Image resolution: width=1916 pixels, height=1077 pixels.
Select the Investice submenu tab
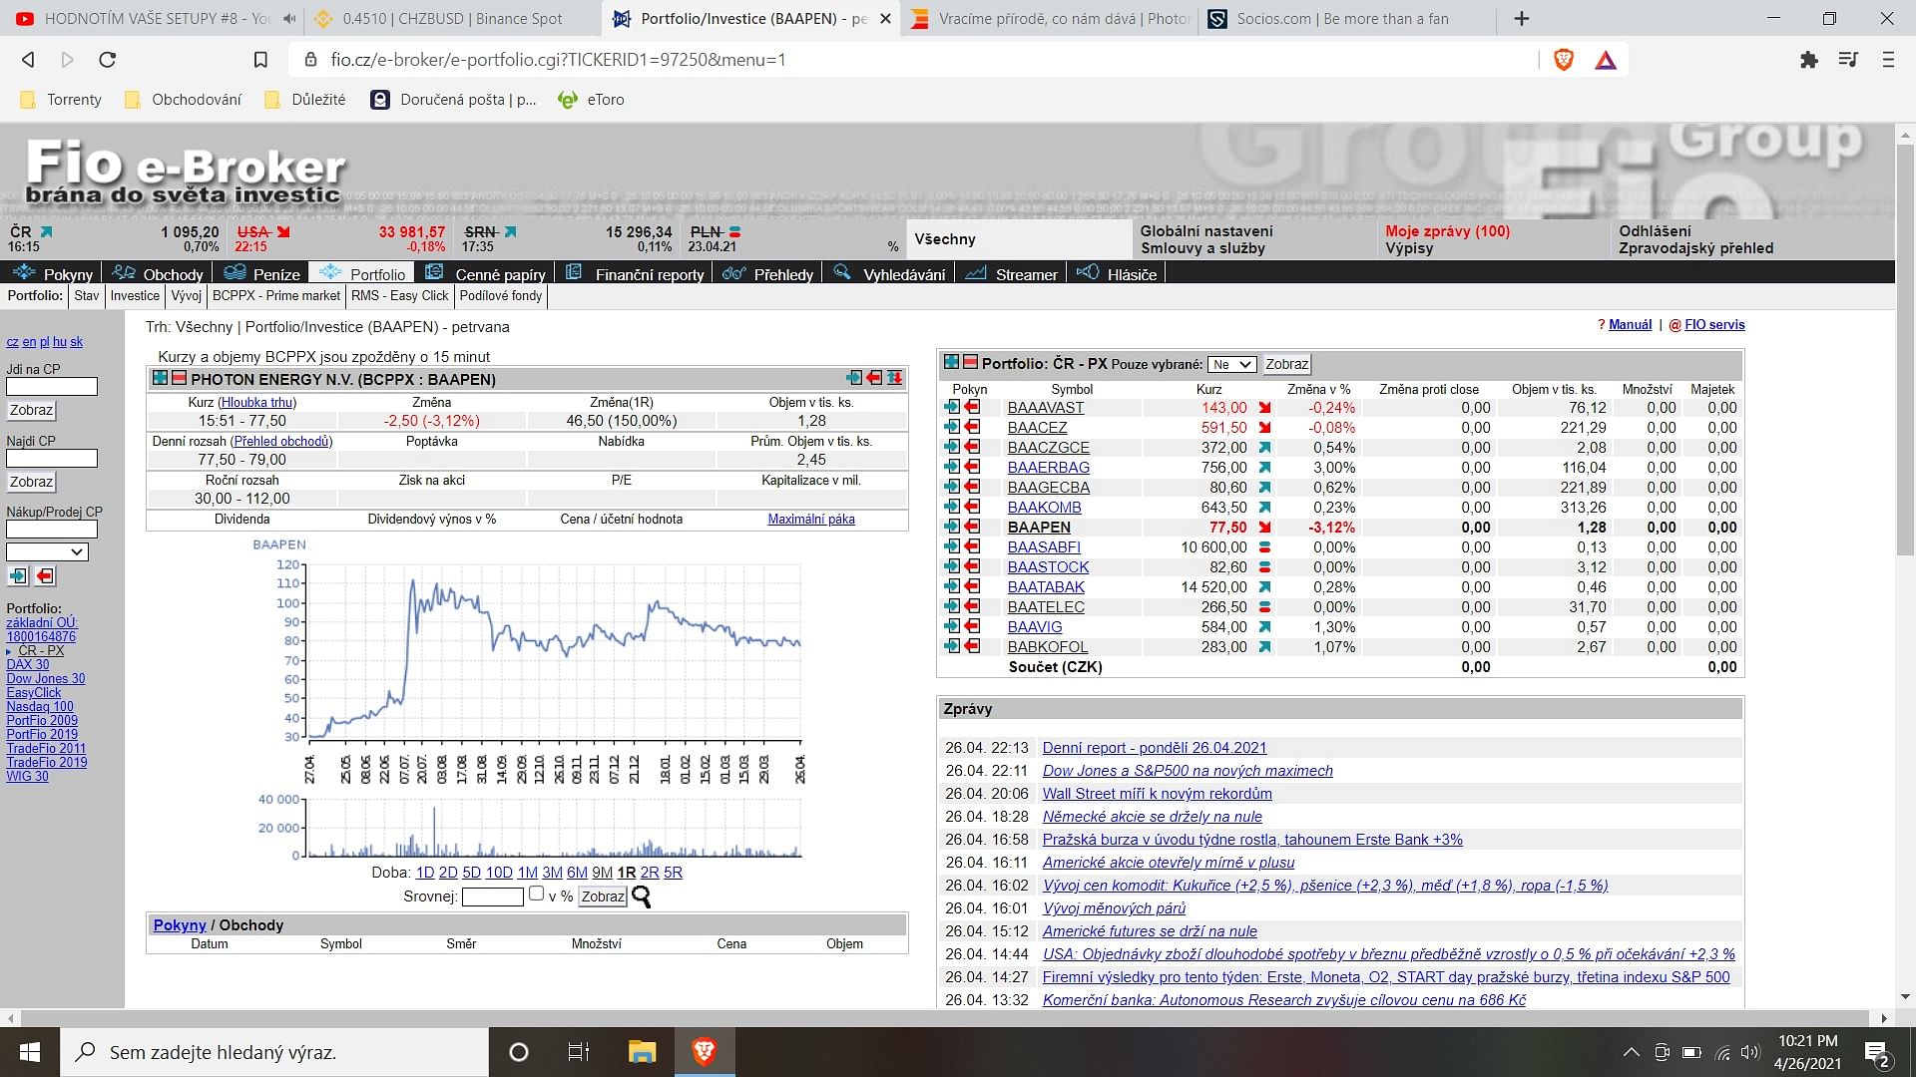coord(135,295)
